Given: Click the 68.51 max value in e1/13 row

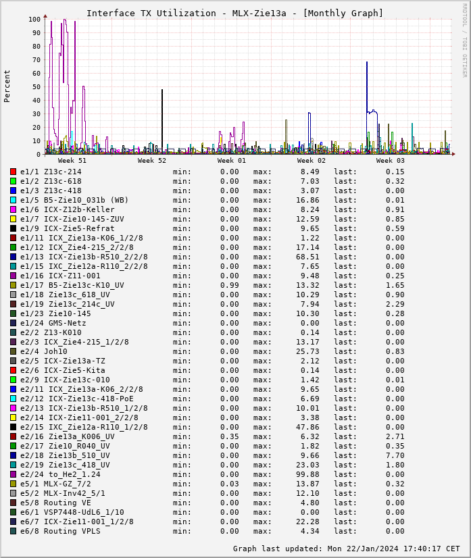Looking at the screenshot, I should coord(296,257).
